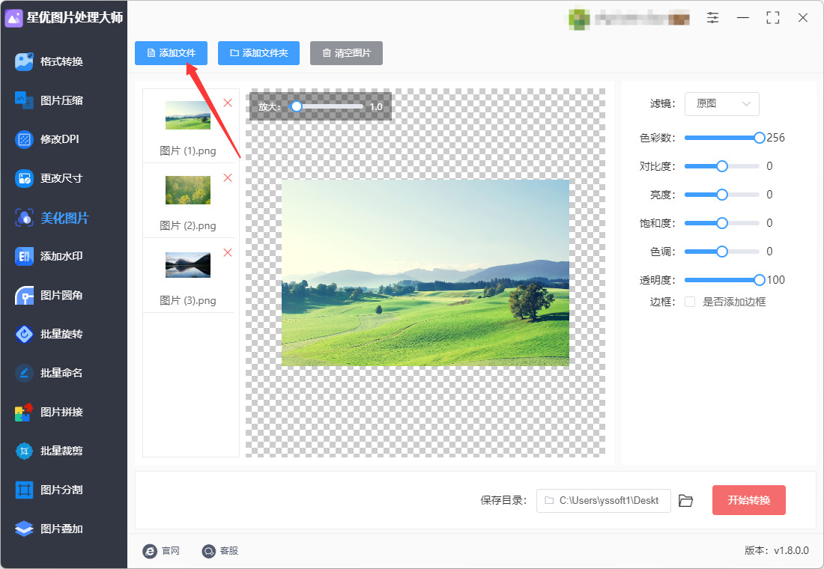Adjust the 亮度 brightness slider
The width and height of the screenshot is (824, 569).
[x=722, y=195]
